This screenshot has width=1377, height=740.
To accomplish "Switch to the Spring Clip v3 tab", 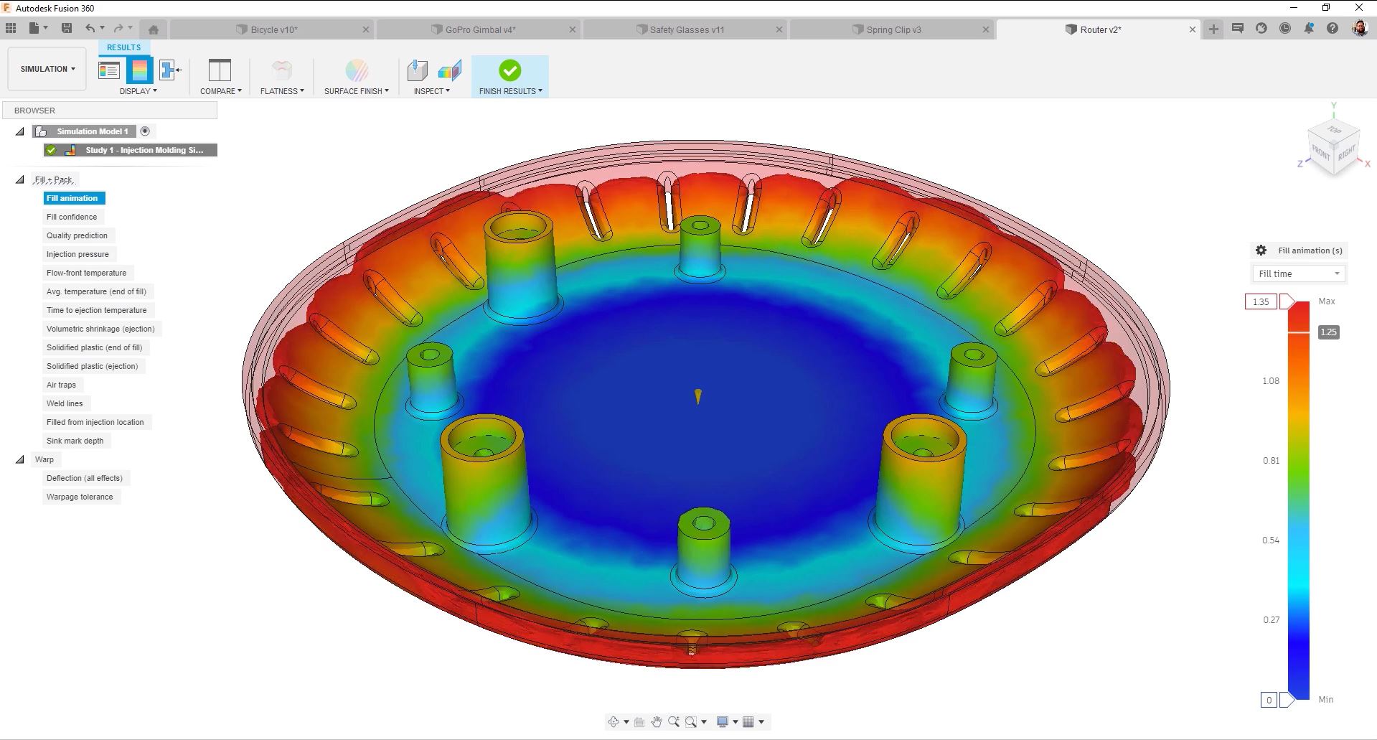I will 893,29.
